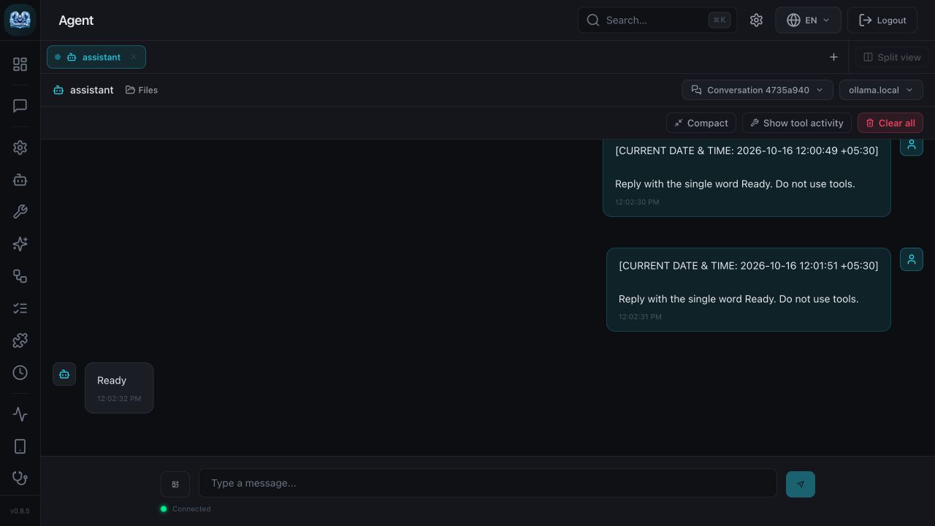Open the ollama.local model dropdown
Viewport: 935px width, 526px height.
pos(881,90)
